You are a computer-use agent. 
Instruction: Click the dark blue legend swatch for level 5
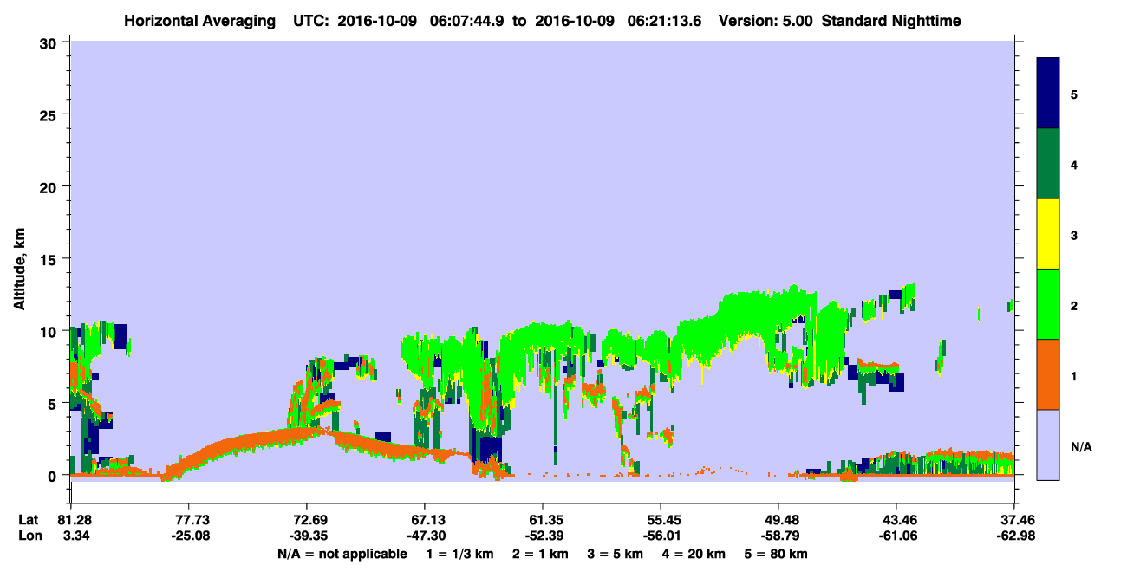point(1048,93)
